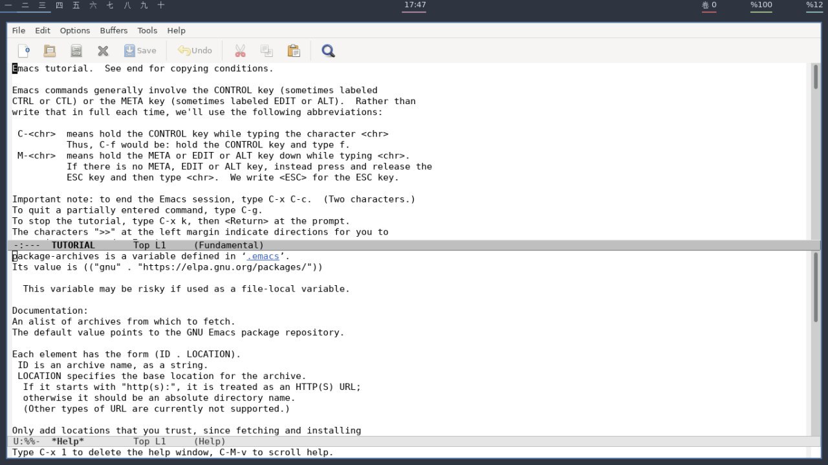Switch to workspace 五 in top bar
Screen dimensions: 828x465
pos(76,5)
